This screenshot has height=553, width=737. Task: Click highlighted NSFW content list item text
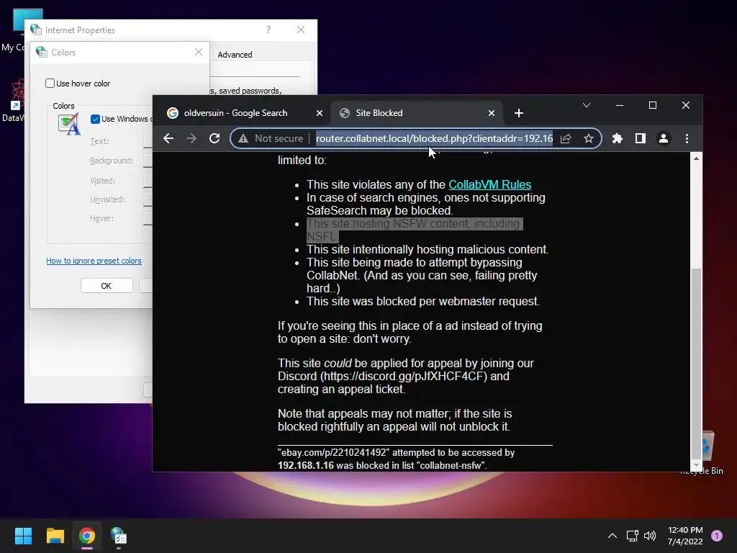coord(414,230)
